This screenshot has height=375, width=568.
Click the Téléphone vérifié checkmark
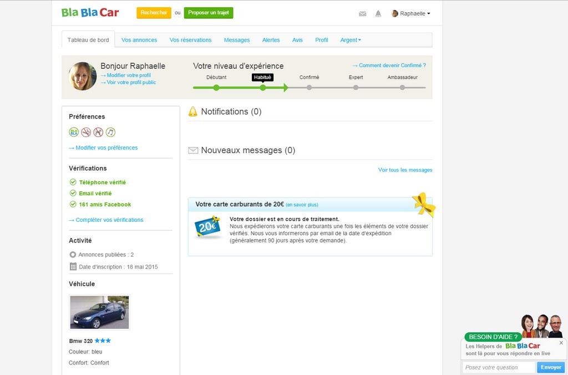click(73, 182)
